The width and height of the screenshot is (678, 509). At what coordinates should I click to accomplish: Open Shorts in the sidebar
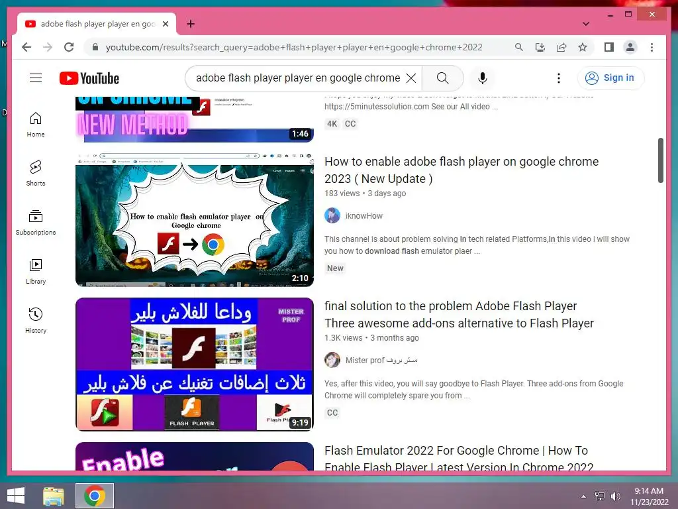tap(36, 174)
